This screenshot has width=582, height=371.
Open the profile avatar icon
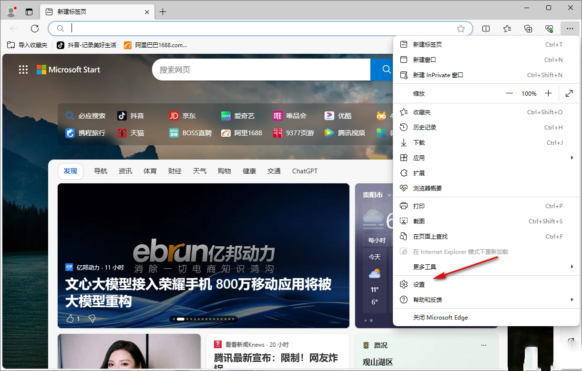point(11,12)
